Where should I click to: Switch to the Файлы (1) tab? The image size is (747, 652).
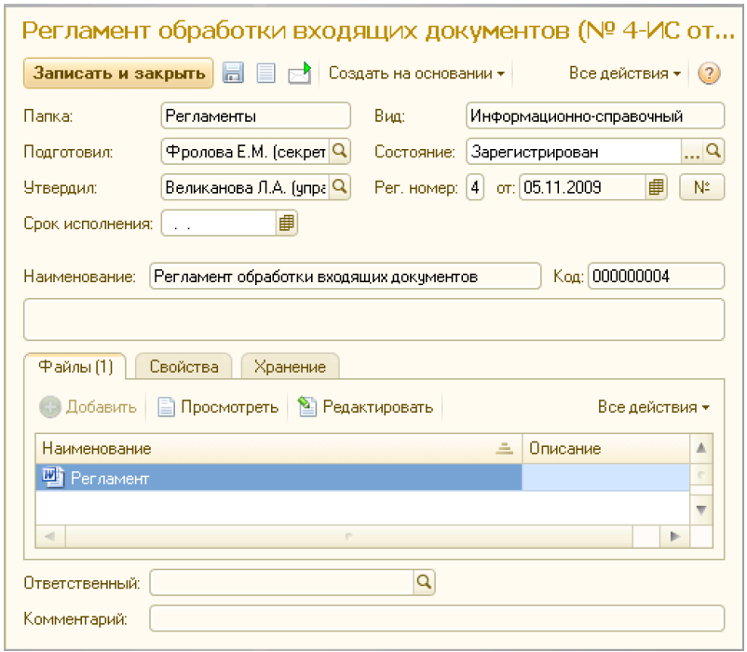[x=75, y=367]
